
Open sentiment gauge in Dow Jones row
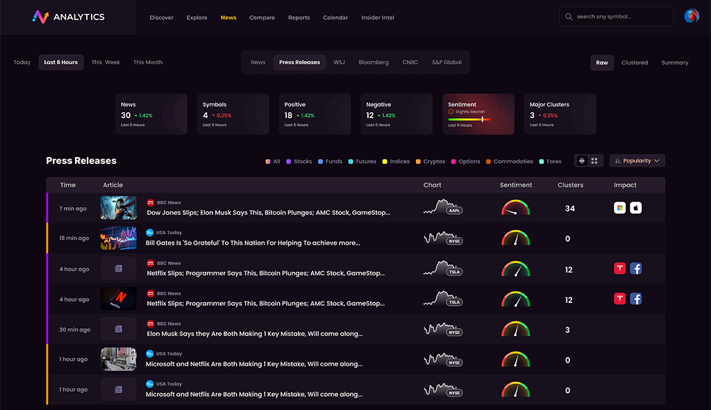[x=516, y=208]
